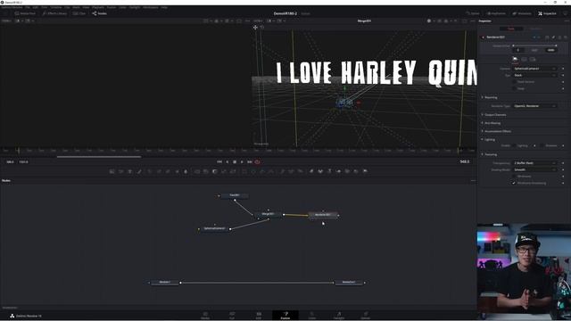Image resolution: width=571 pixels, height=321 pixels.
Task: Open the Shading Model dropdown
Action: 534,169
